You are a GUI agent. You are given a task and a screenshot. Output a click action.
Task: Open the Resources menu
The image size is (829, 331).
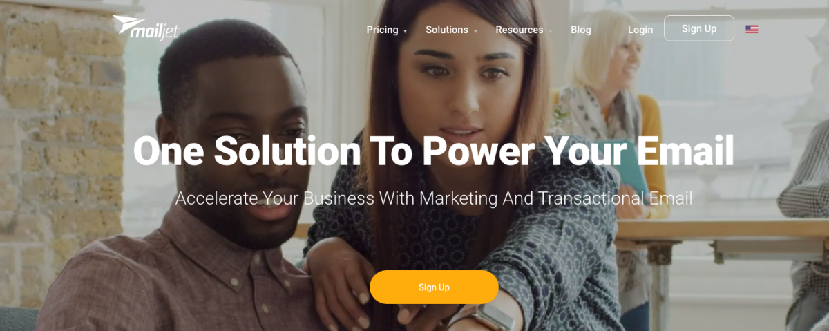[x=520, y=30]
